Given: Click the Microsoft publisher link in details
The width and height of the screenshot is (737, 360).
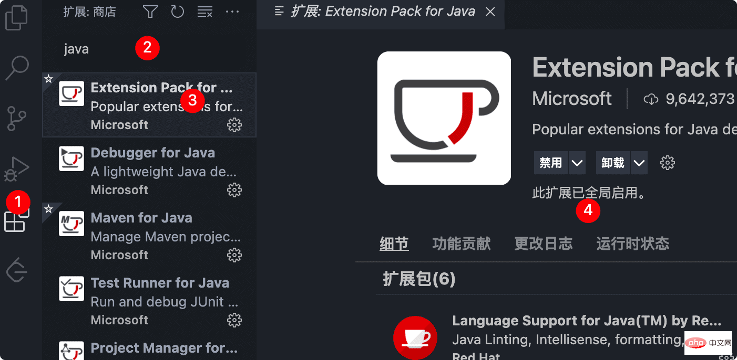Looking at the screenshot, I should (x=572, y=98).
